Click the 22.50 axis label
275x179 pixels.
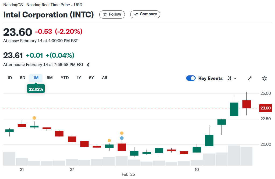[266, 119]
